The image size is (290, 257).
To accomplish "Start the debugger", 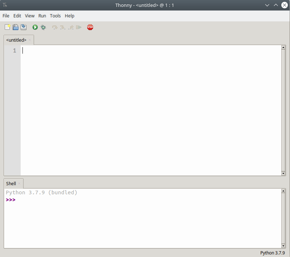I will point(43,27).
